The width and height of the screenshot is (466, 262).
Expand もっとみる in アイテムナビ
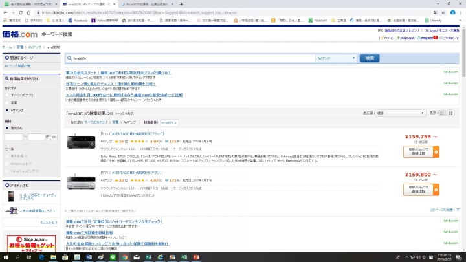(x=49, y=223)
